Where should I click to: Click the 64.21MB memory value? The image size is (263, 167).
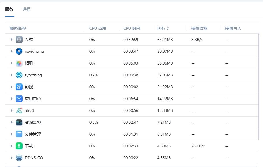coord(165,40)
